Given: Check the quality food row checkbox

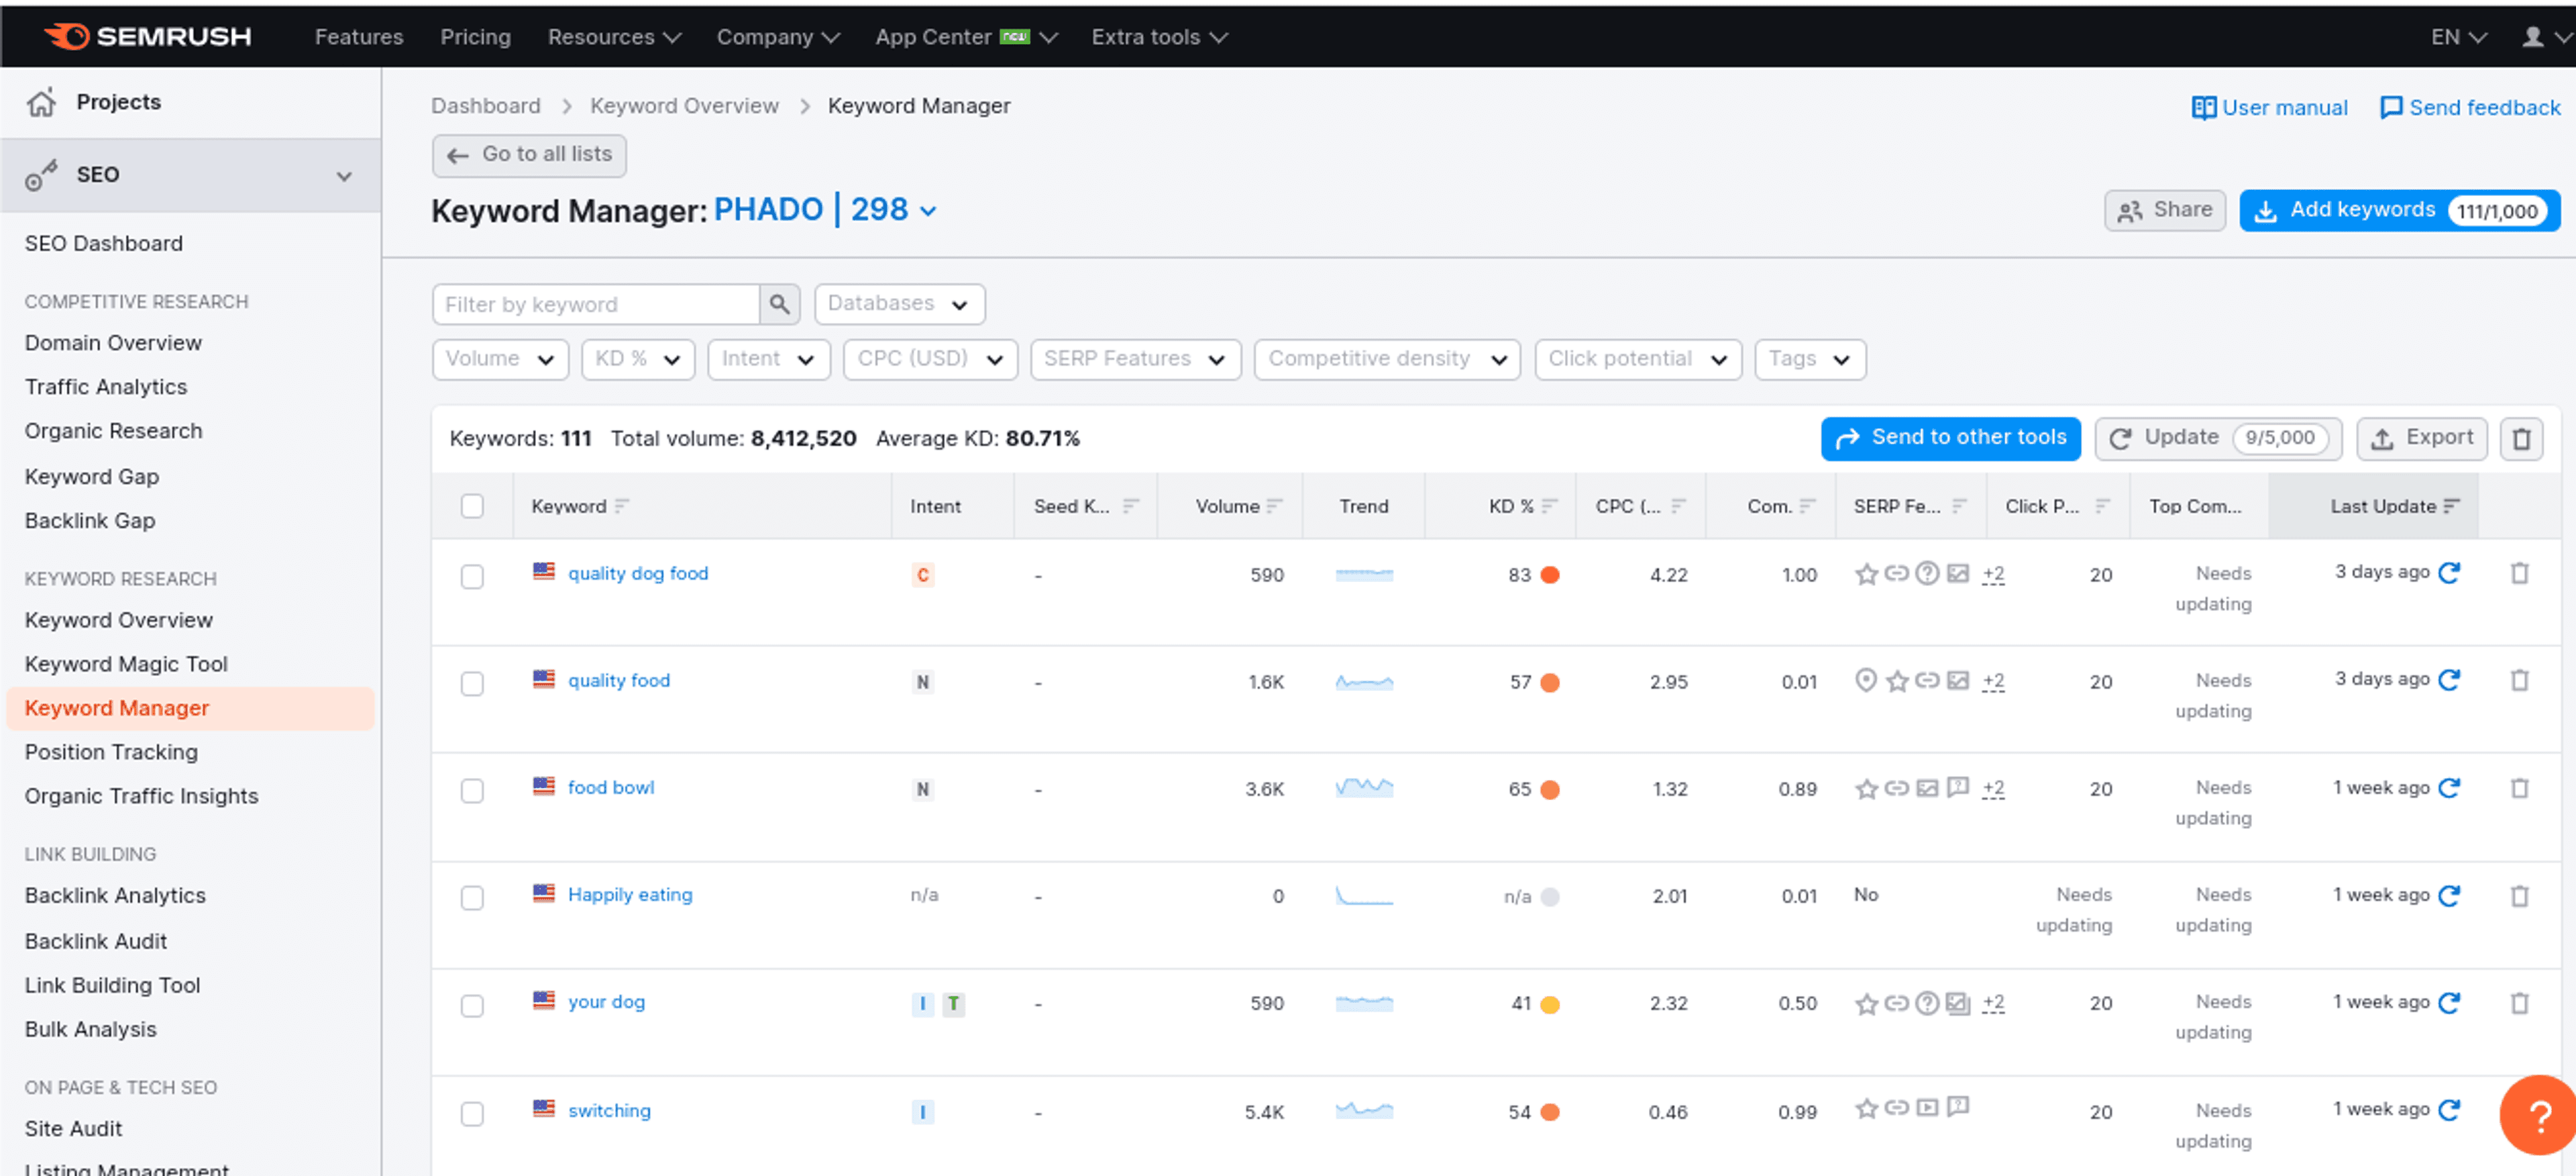Looking at the screenshot, I should point(472,683).
